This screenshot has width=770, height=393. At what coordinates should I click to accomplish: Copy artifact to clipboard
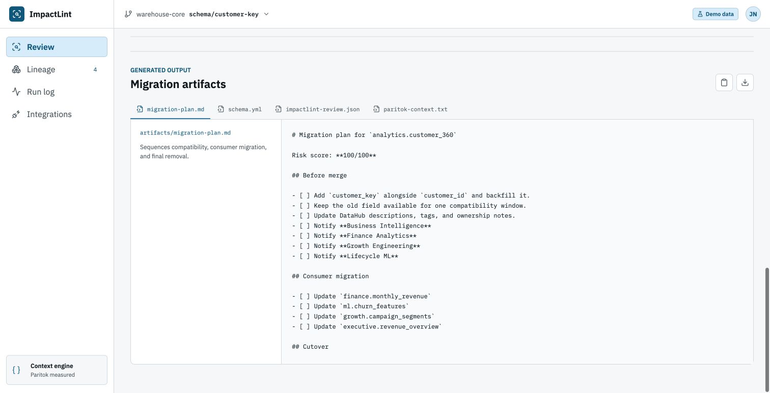click(x=724, y=82)
